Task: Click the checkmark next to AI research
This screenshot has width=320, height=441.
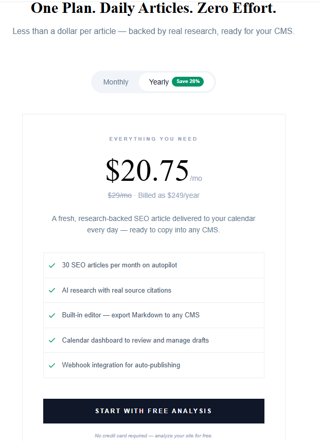Action: (x=52, y=291)
